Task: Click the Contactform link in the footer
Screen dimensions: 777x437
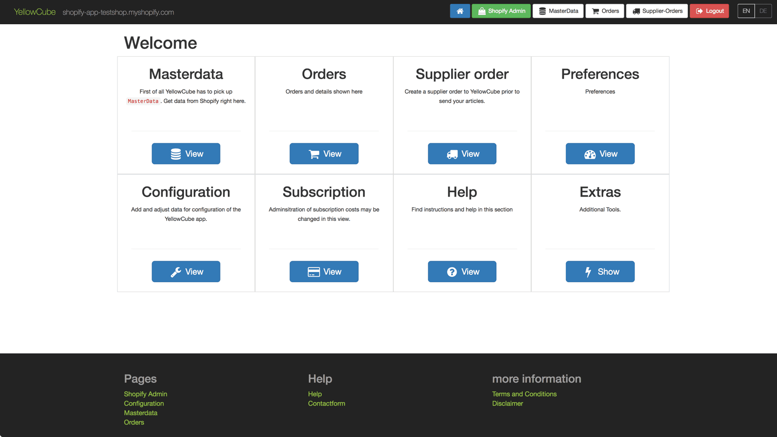Action: click(326, 403)
